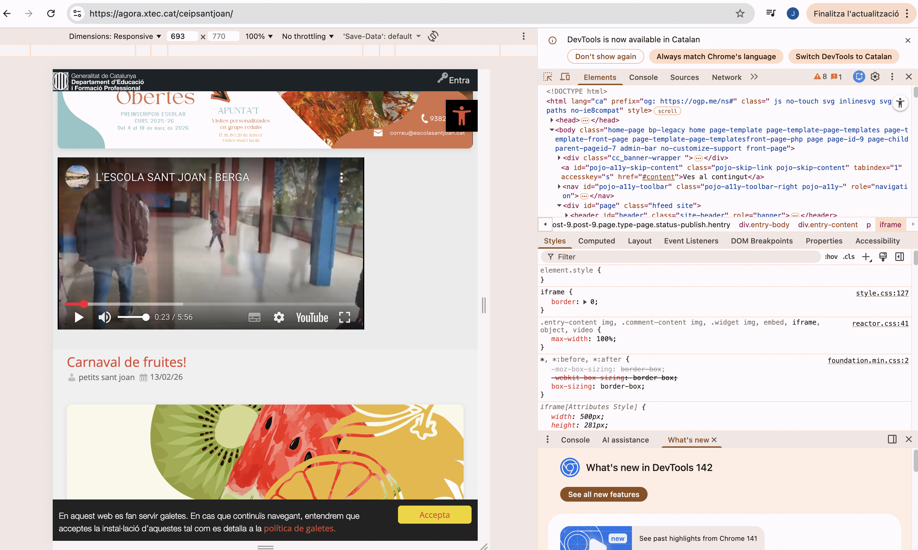918x550 pixels.
Task: Switch to the Console tab
Action: tap(643, 77)
